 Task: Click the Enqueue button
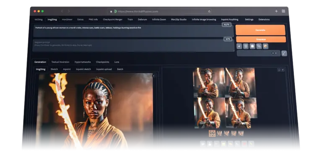(261, 39)
